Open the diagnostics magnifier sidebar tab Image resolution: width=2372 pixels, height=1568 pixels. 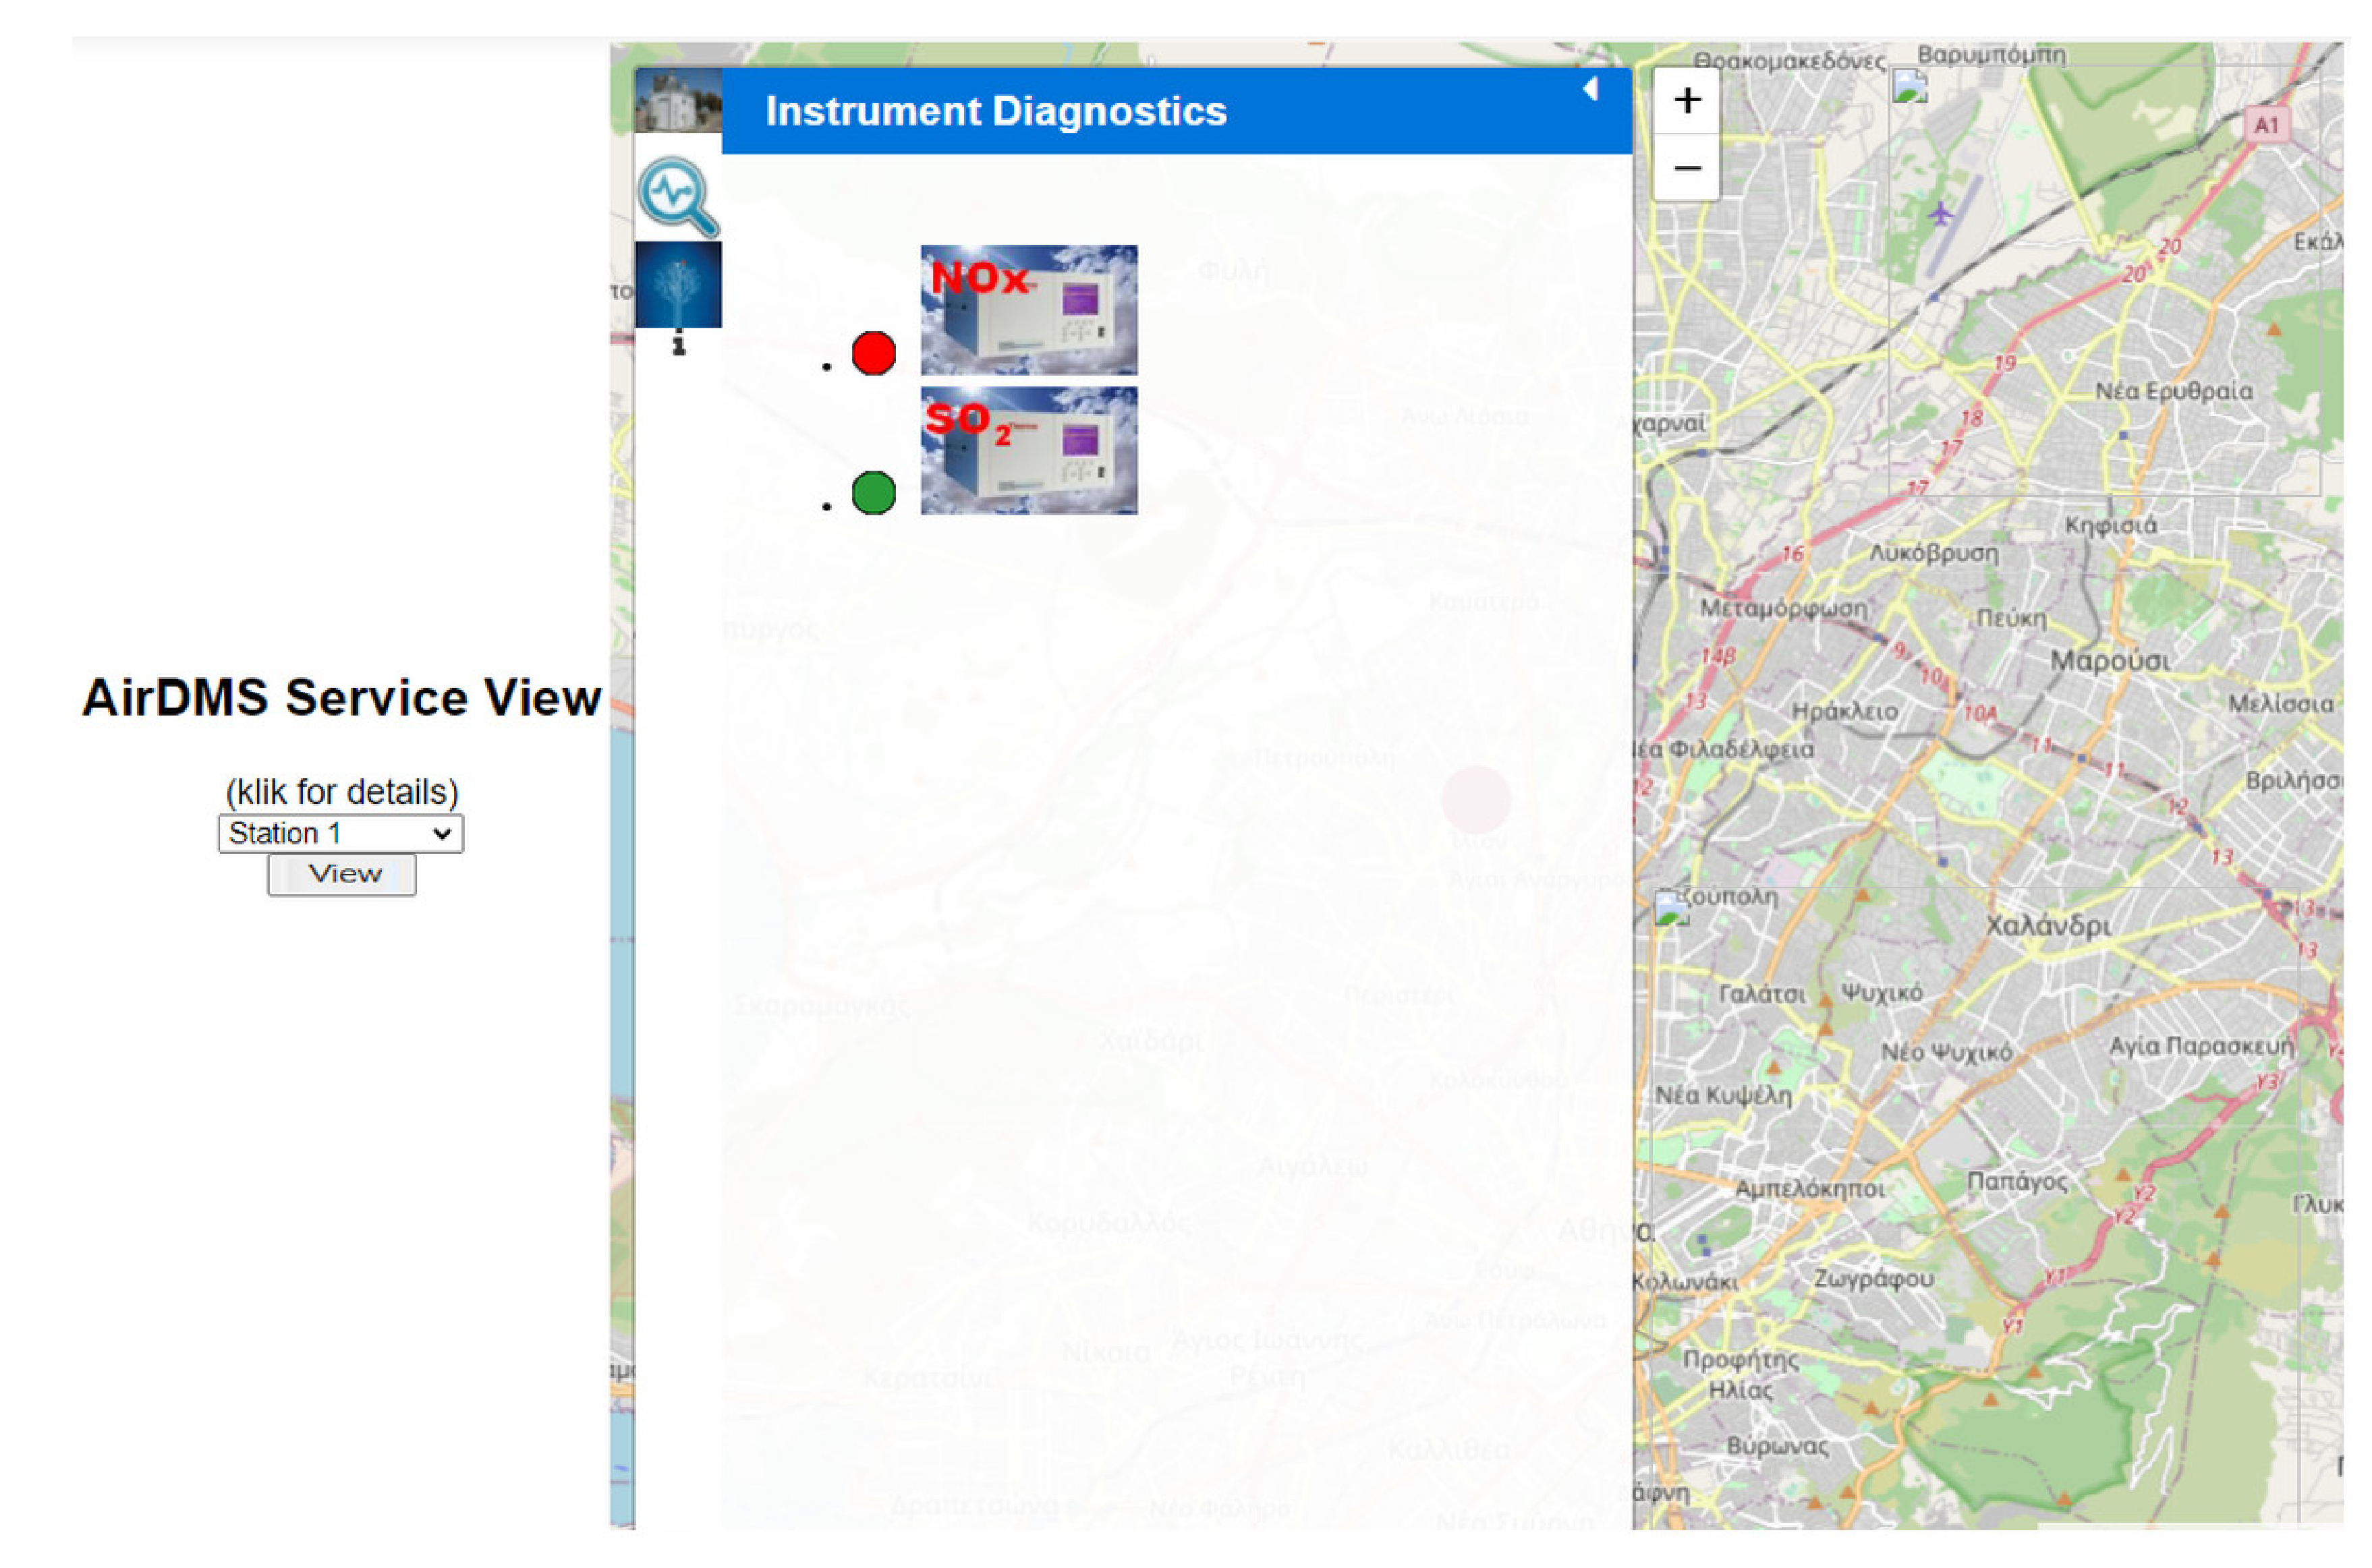[x=678, y=197]
